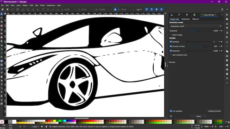Viewport: 230px width, 129px height.
Task: Switch to the Pixel art tab
Action: click(195, 19)
